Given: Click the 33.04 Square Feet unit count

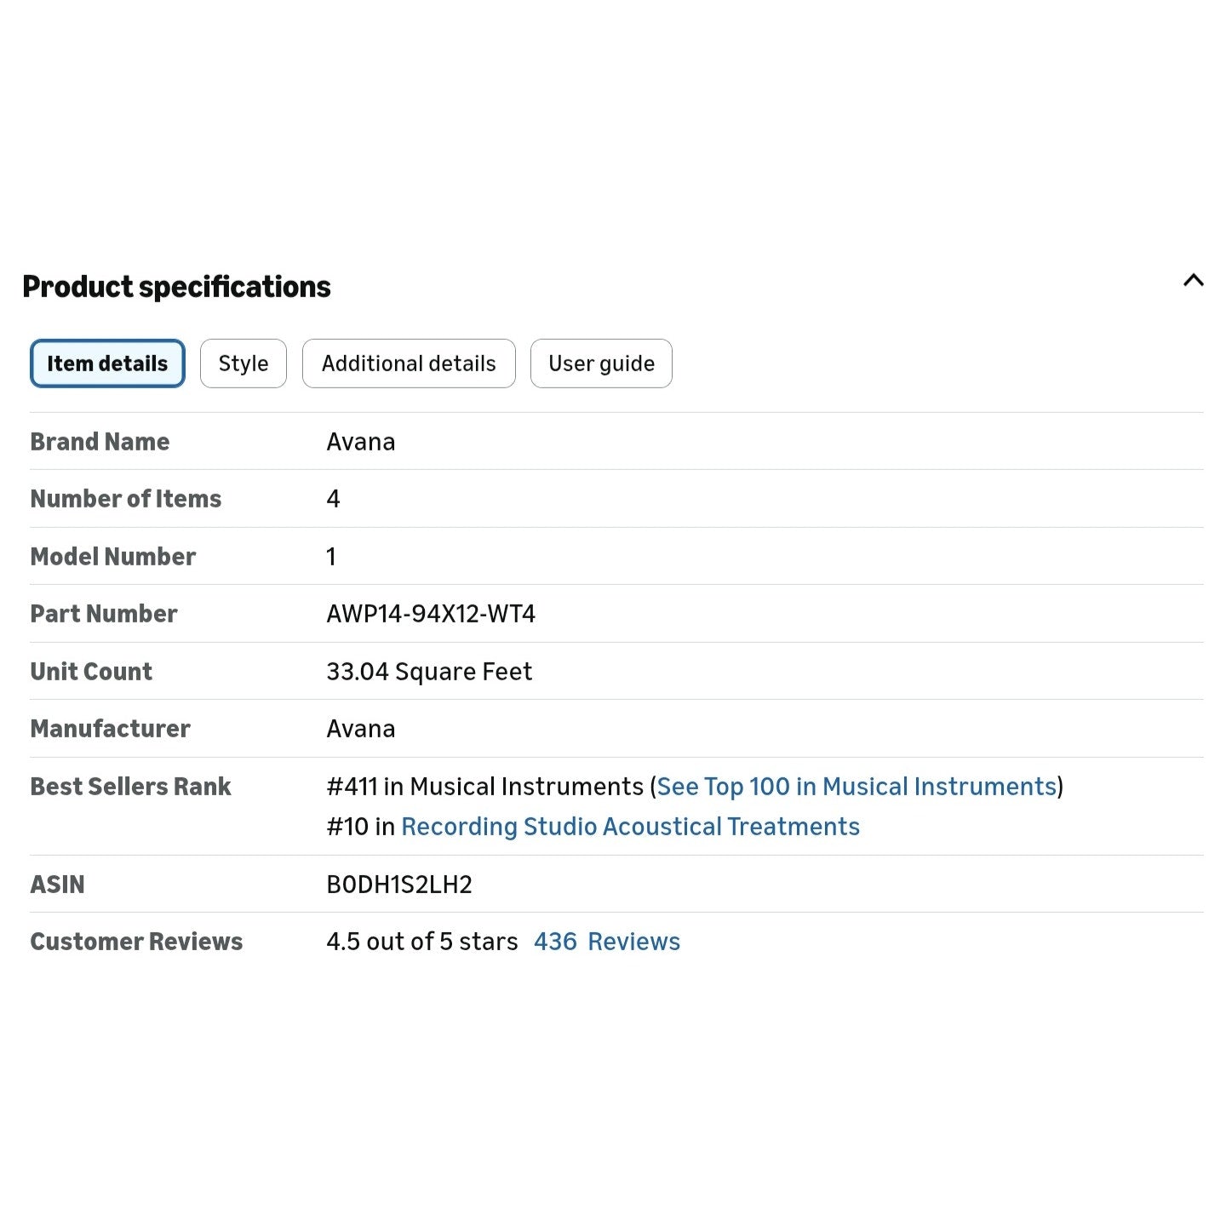Looking at the screenshot, I should click(x=429, y=672).
